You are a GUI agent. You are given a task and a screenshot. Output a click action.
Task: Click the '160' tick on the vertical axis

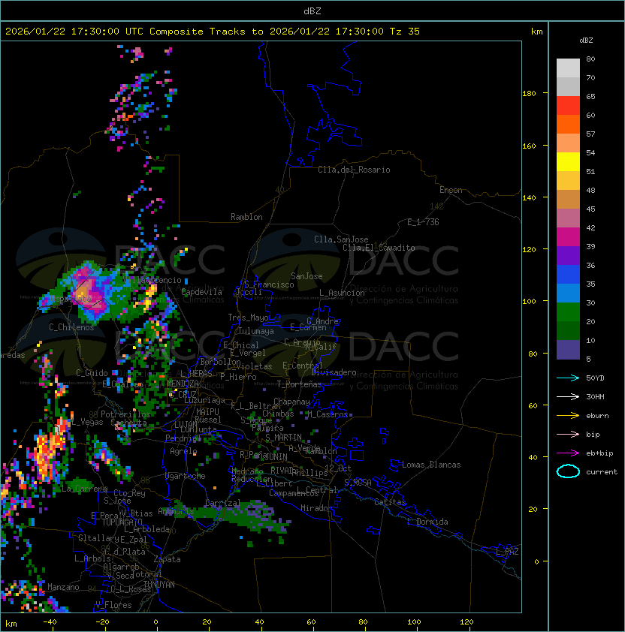(x=529, y=146)
